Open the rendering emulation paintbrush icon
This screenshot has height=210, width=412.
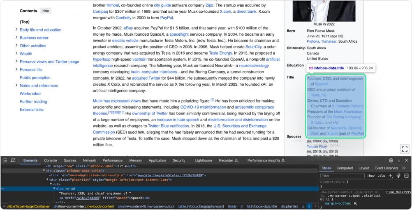point(398,176)
